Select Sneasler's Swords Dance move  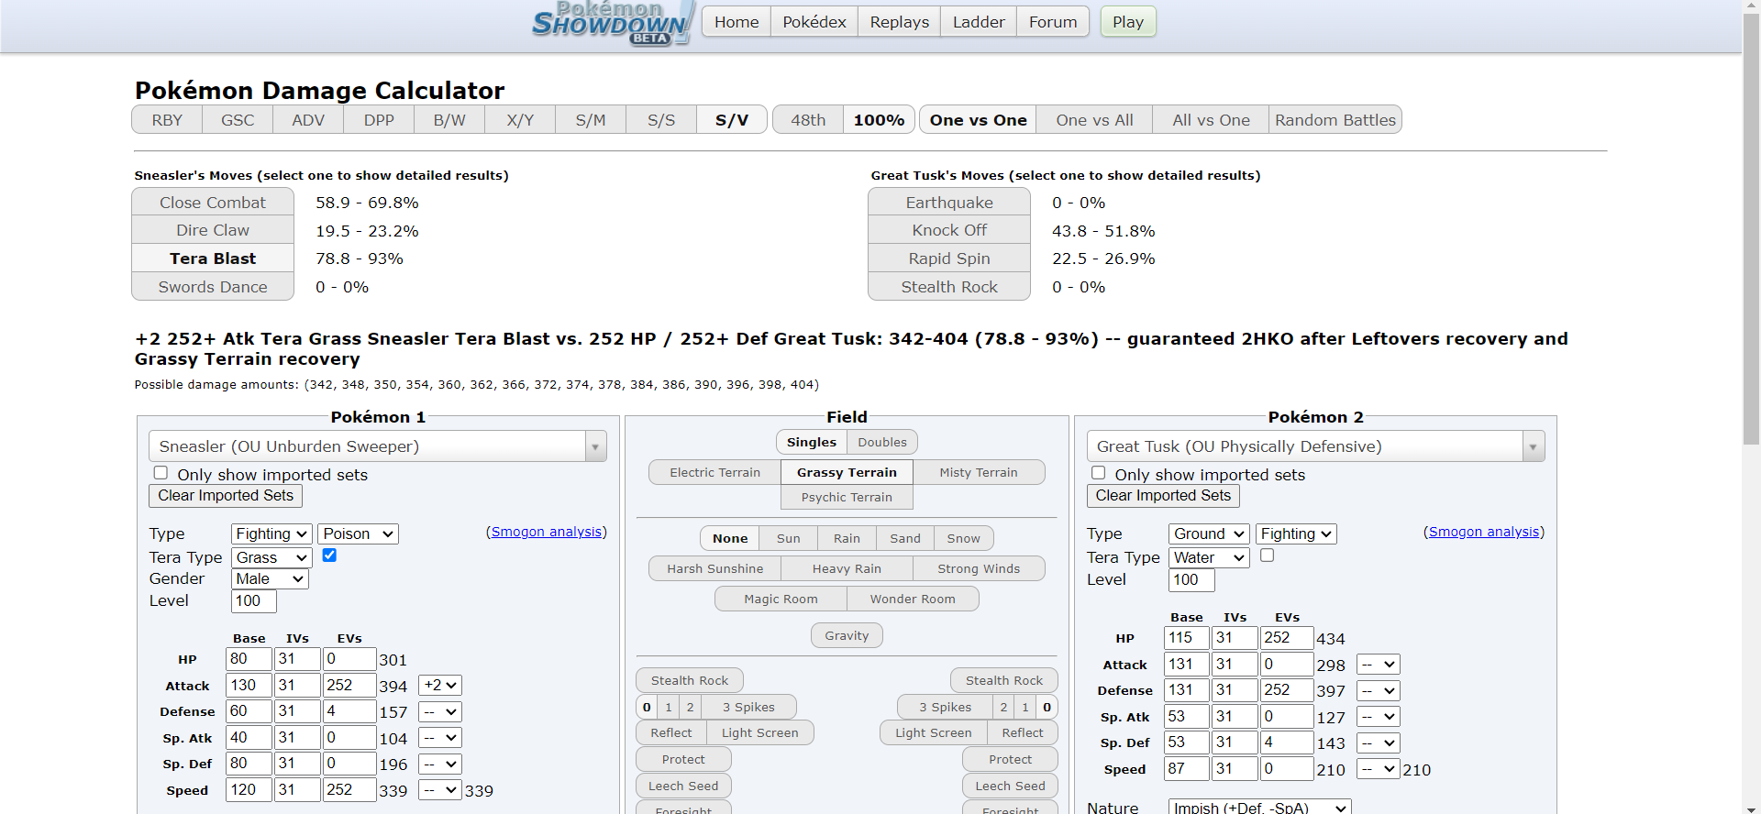point(213,287)
